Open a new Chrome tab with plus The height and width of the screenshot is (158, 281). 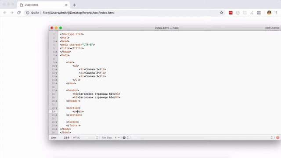click(x=75, y=5)
